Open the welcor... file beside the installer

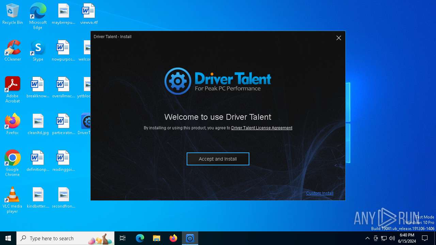point(85,51)
